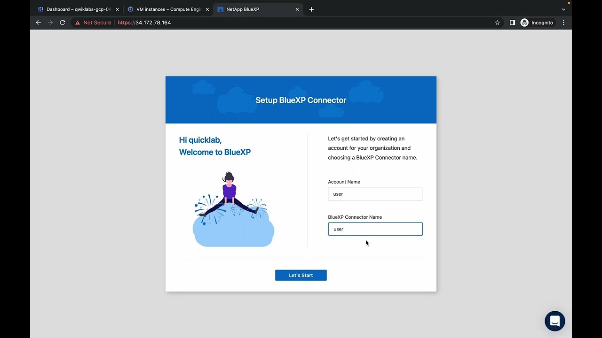This screenshot has width=602, height=338.
Task: Click the 'Hi quicklab,' greeting text
Action: pyautogui.click(x=200, y=140)
